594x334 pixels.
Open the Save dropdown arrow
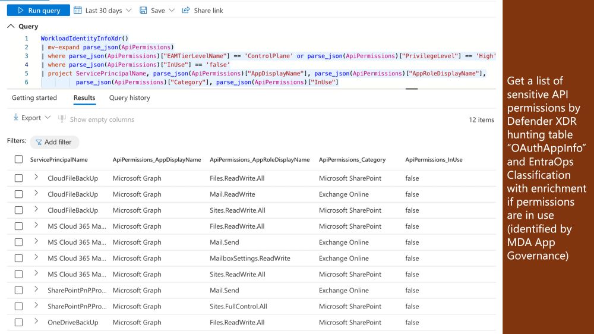pos(172,10)
